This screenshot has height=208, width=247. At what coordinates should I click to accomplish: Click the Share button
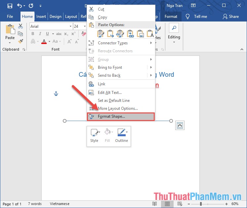point(231,17)
